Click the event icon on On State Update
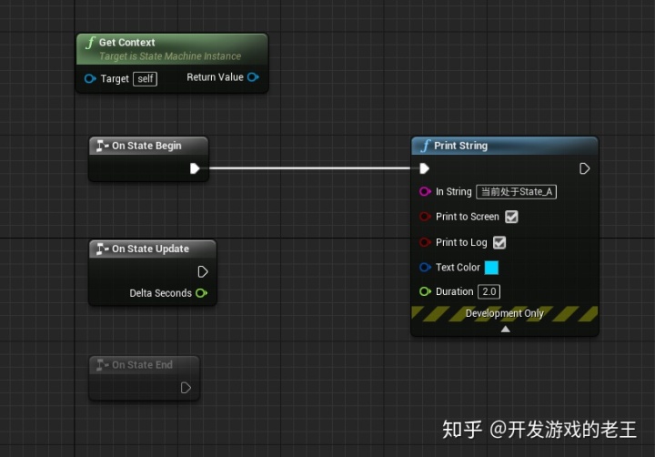Viewport: 655px width, 457px height. click(102, 249)
